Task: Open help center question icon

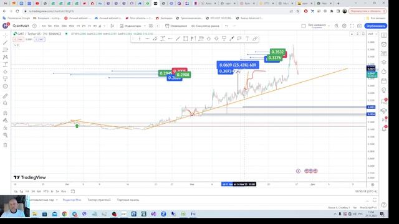Action: (384, 205)
